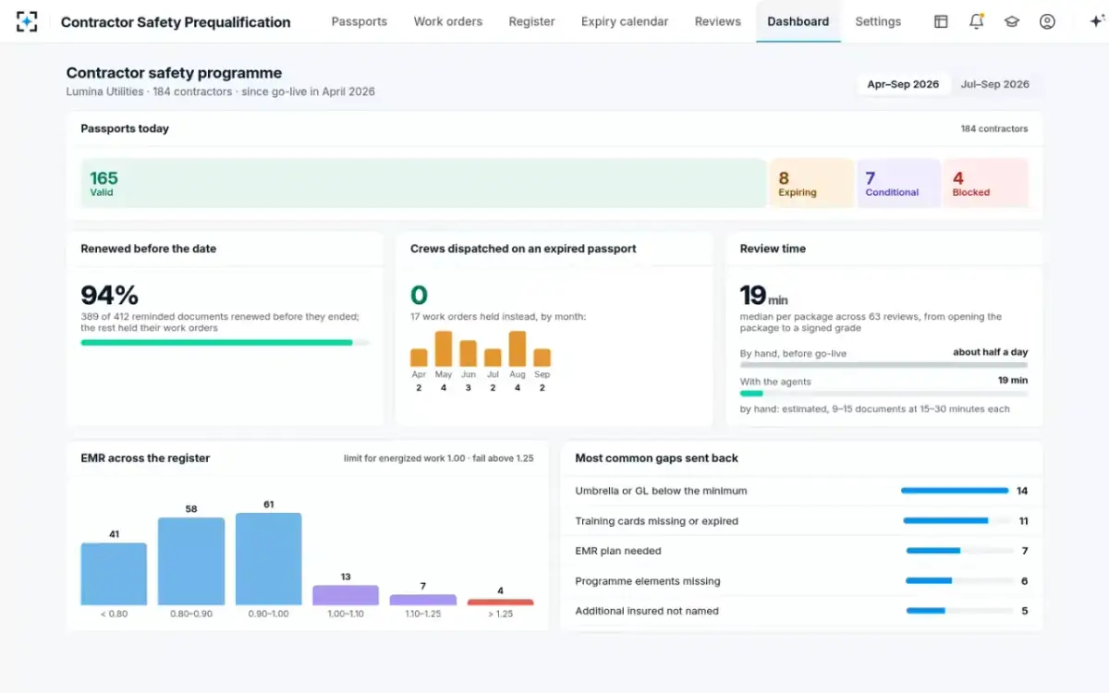The image size is (1109, 693).
Task: Open the Work orders tab
Action: pos(448,21)
